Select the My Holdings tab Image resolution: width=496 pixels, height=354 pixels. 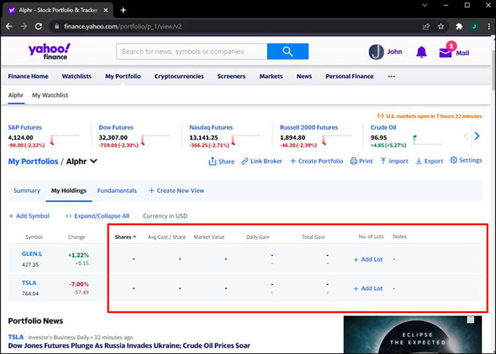coord(69,191)
